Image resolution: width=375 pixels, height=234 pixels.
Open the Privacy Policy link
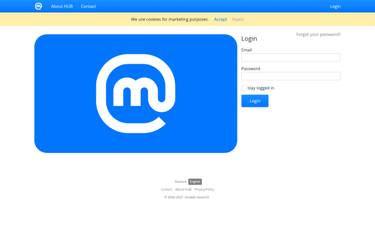click(x=204, y=189)
